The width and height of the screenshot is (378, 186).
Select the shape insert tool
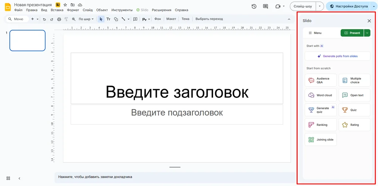click(x=116, y=19)
